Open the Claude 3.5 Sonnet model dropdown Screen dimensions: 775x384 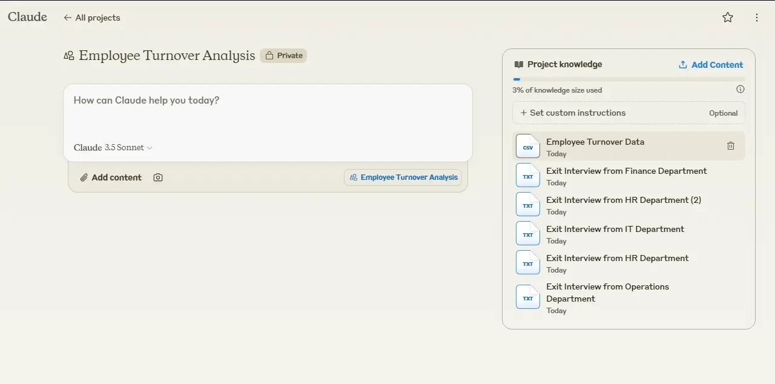[113, 148]
